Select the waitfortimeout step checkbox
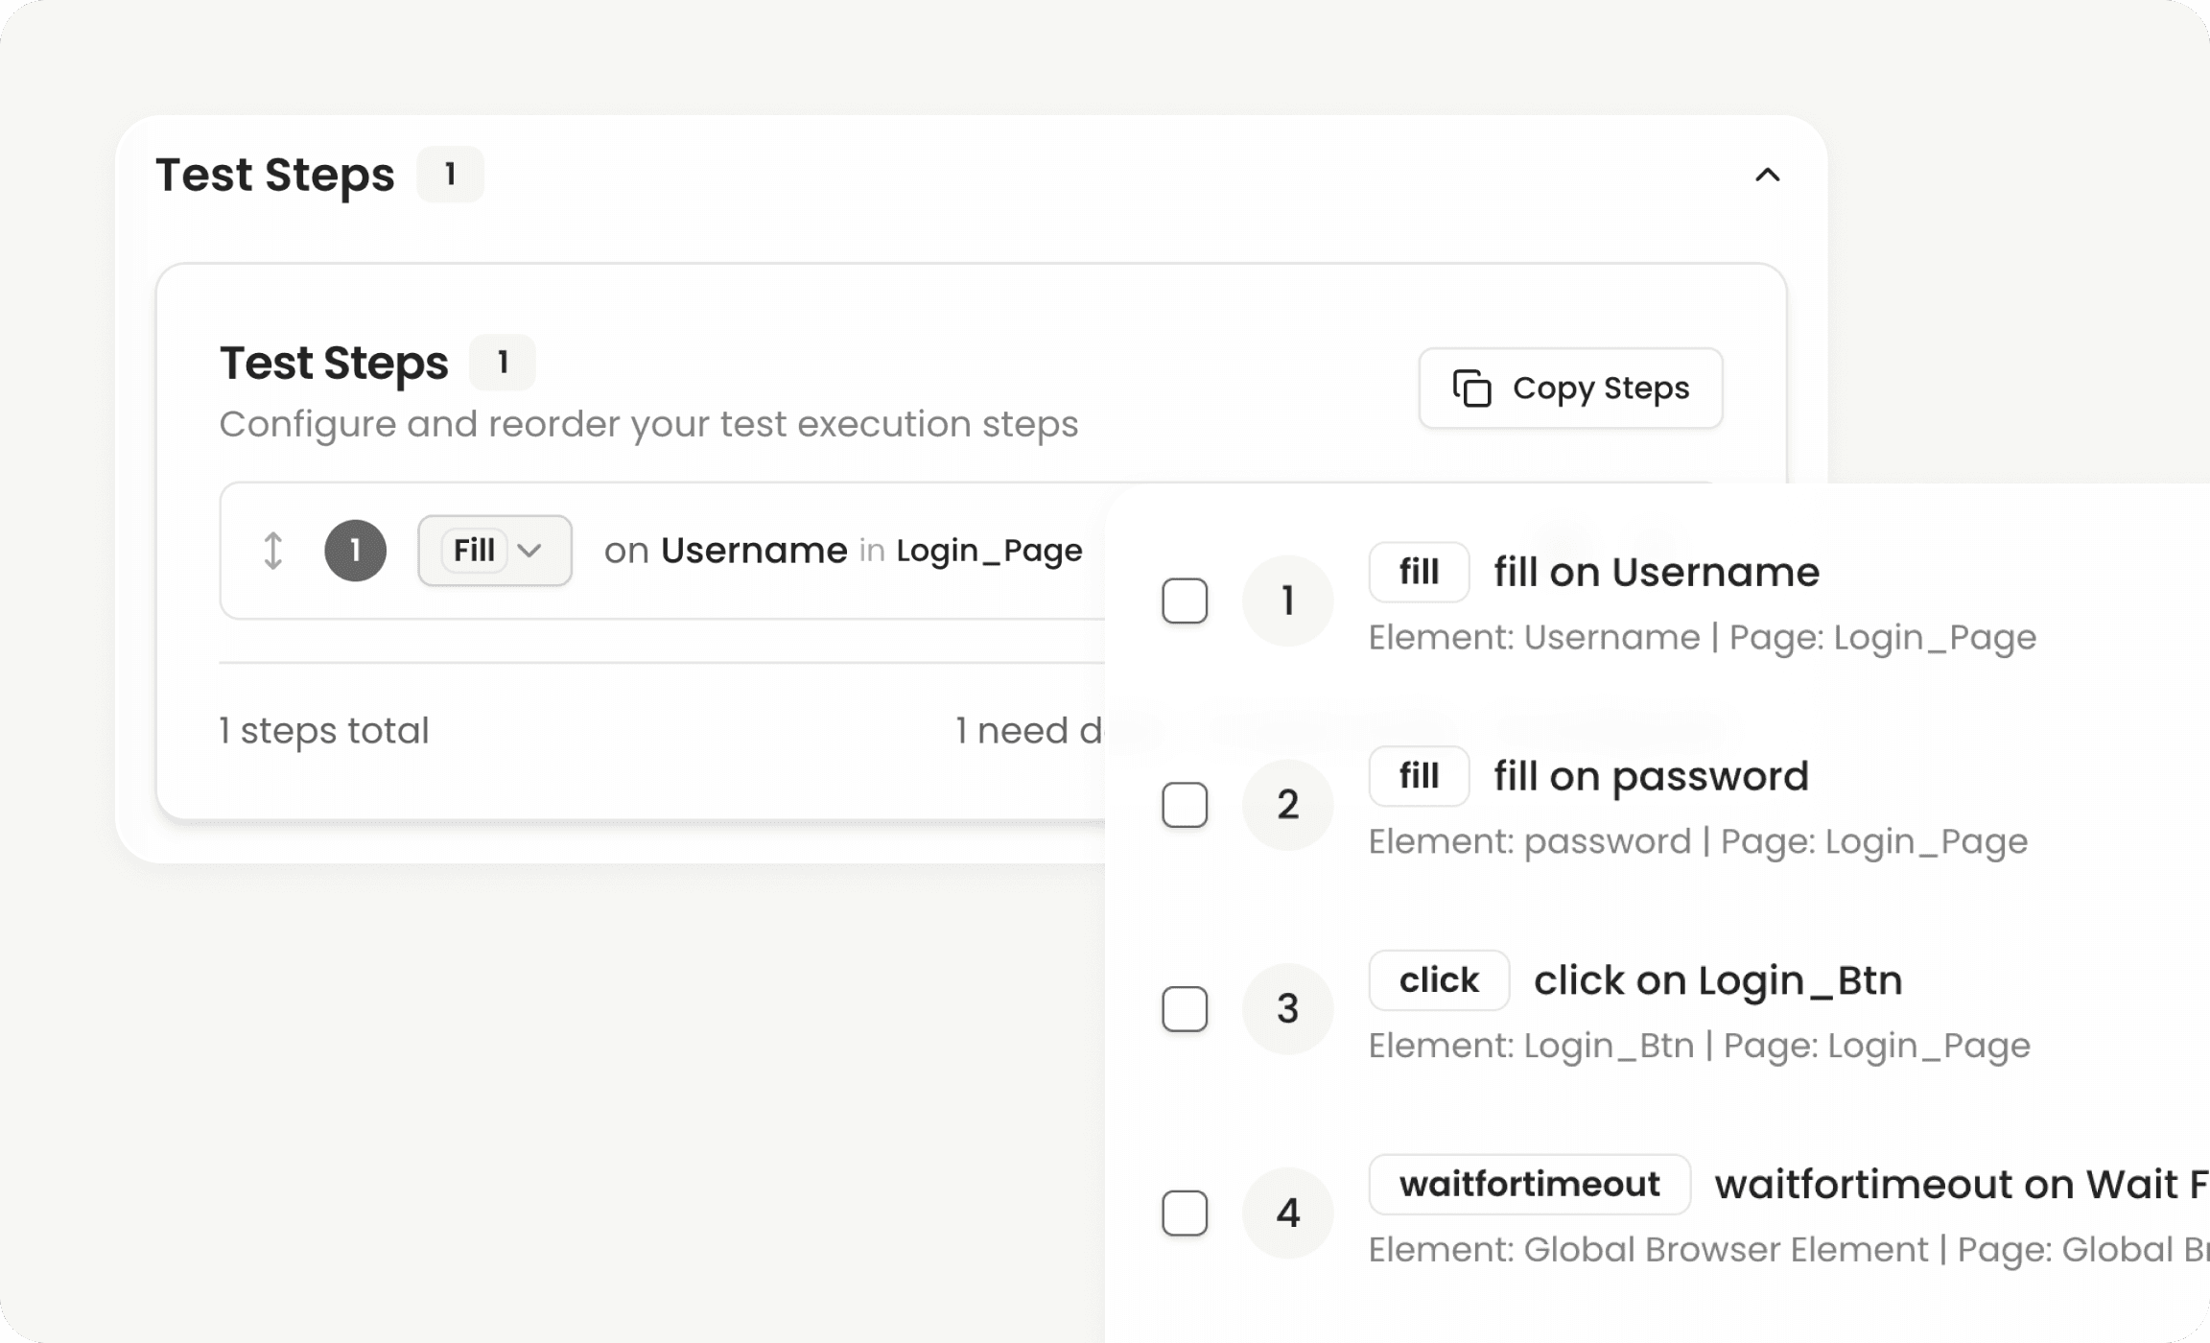2210x1343 pixels. point(1185,1213)
